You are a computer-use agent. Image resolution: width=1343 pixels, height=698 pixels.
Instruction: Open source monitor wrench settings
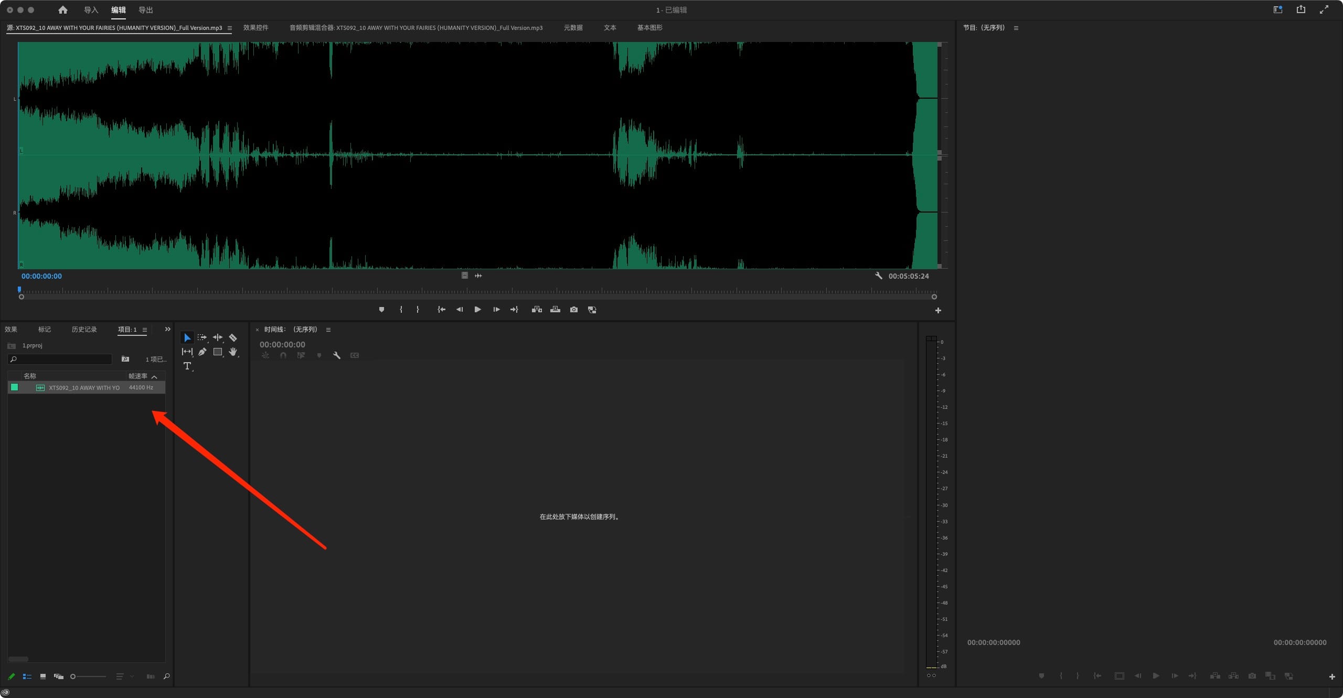point(879,276)
